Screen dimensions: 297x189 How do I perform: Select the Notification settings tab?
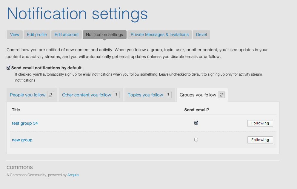104,35
